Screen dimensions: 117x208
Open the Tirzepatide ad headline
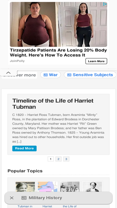(x=58, y=52)
